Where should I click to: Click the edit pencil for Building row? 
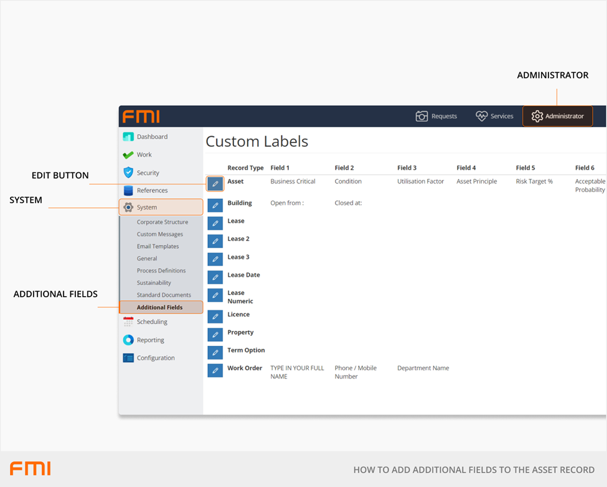(215, 205)
